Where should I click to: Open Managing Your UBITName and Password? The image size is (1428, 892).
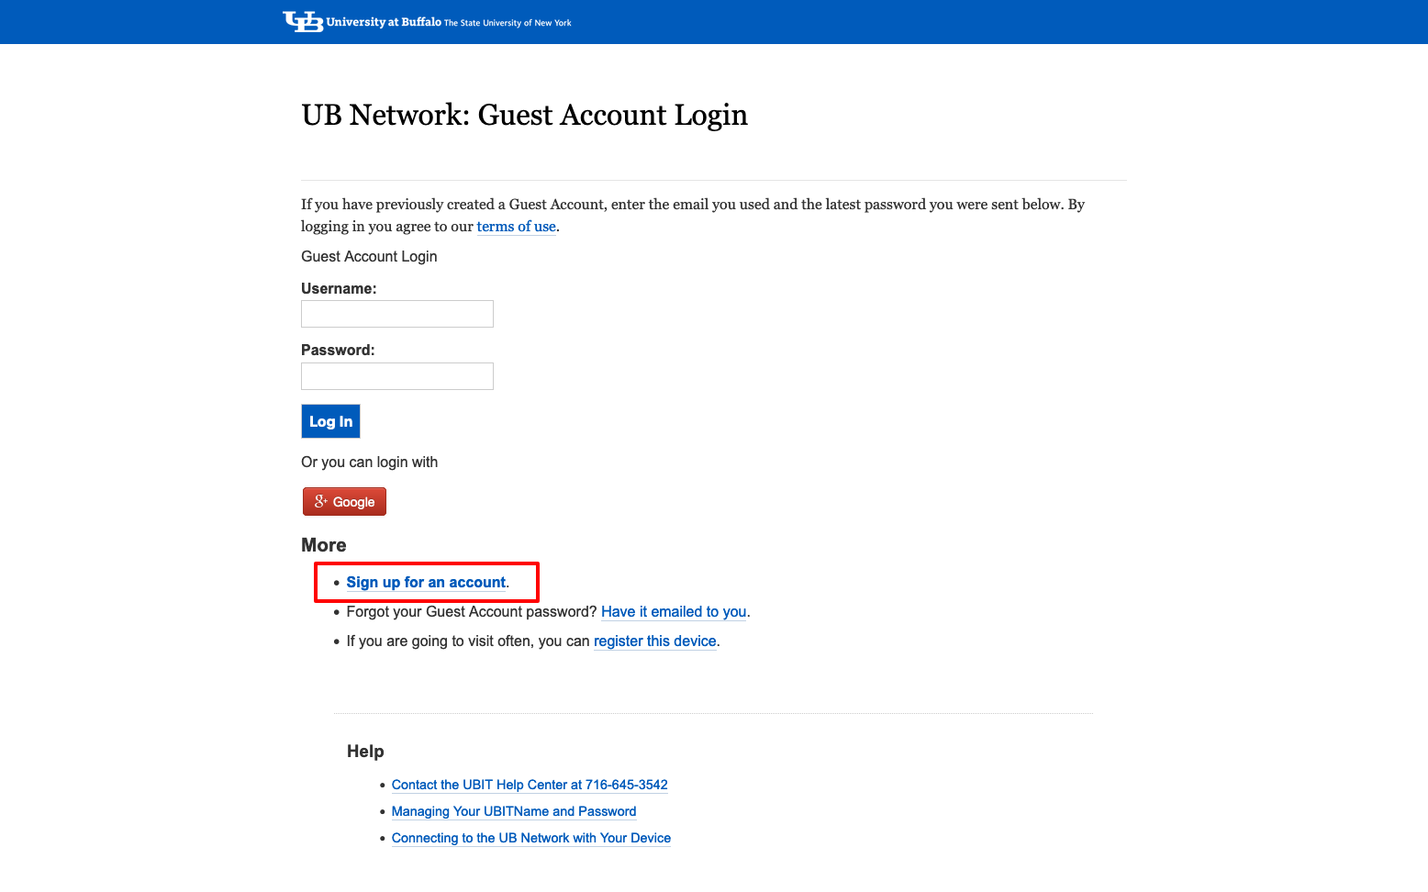(513, 811)
